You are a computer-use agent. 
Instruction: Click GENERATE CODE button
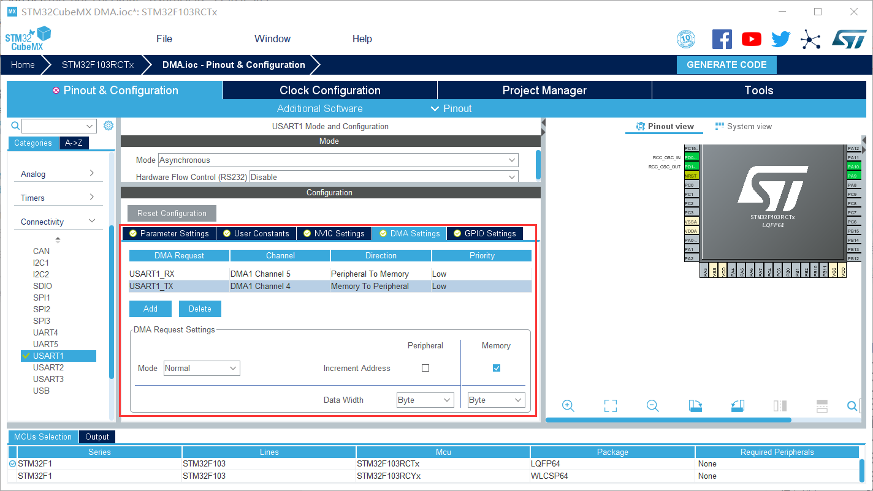point(726,65)
